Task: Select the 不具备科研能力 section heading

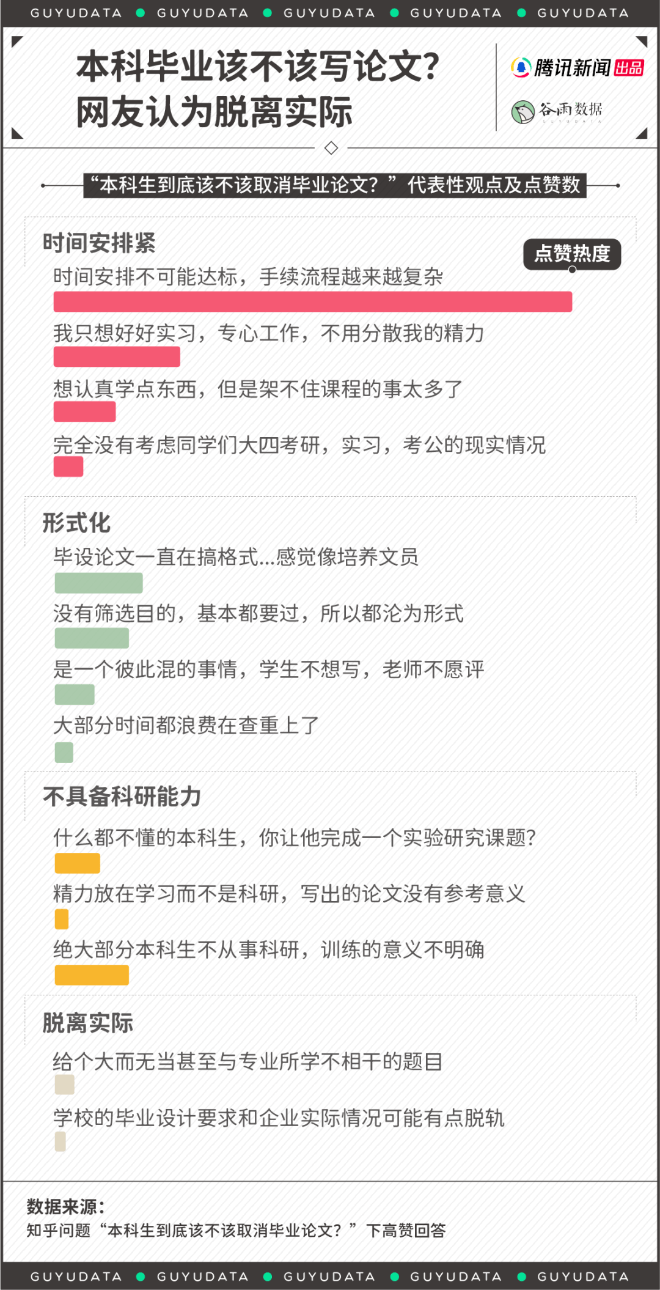Action: 122,797
